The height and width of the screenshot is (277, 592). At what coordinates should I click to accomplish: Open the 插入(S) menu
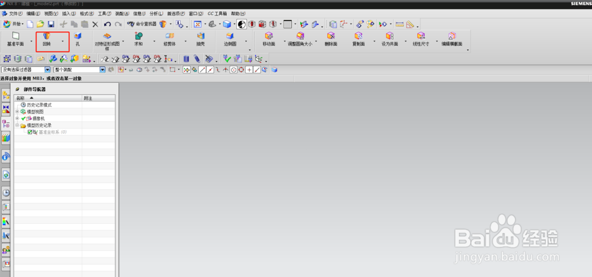pyautogui.click(x=69, y=14)
